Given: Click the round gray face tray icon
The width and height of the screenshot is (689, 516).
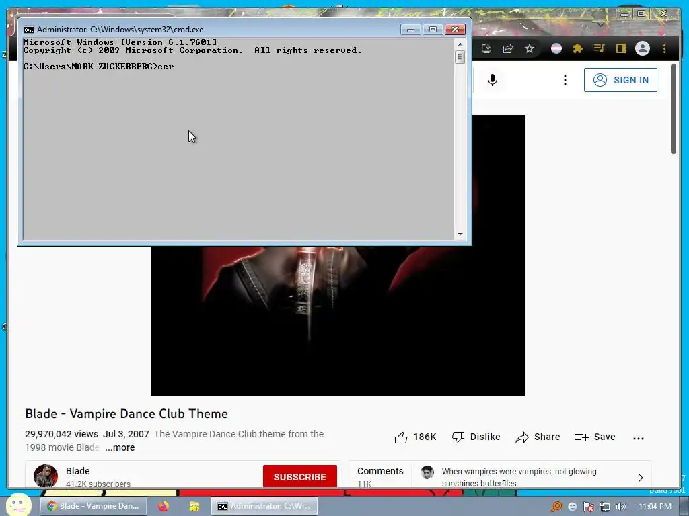Looking at the screenshot, I should pyautogui.click(x=572, y=507).
